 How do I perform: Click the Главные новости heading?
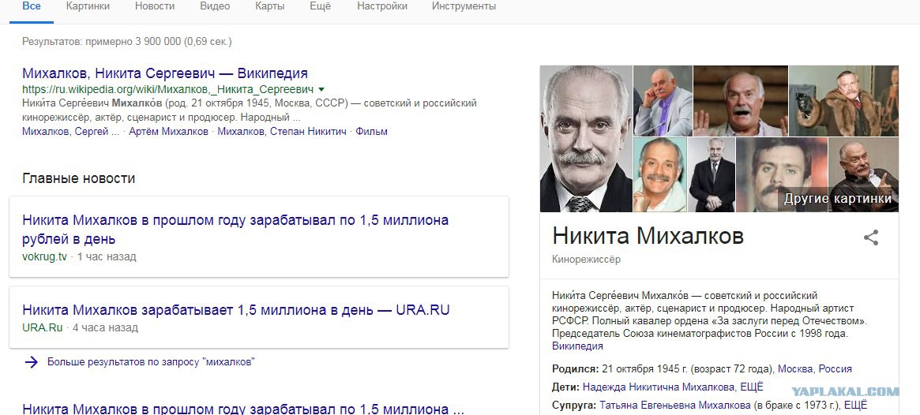tap(79, 178)
